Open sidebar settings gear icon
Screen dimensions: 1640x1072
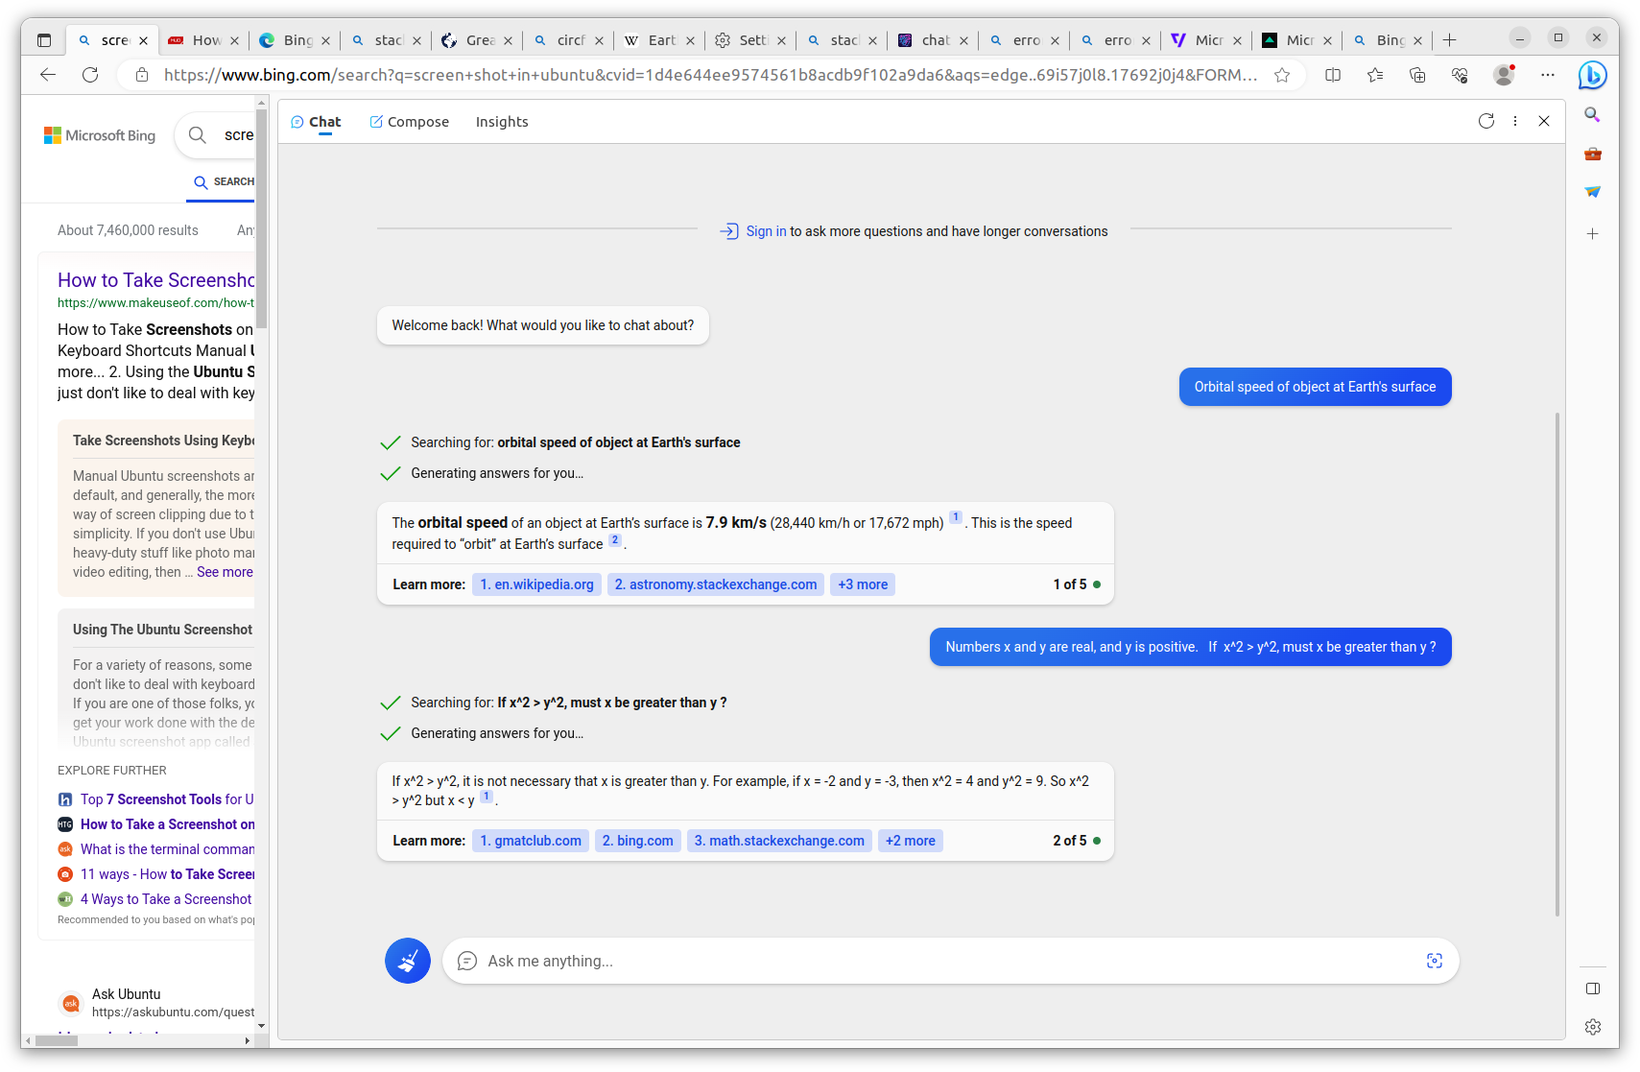pyautogui.click(x=1592, y=1027)
